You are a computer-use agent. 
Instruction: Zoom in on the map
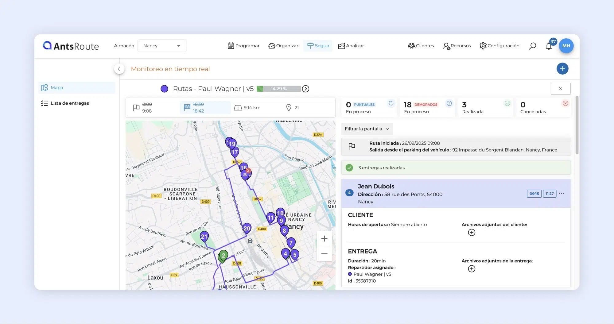click(x=324, y=239)
